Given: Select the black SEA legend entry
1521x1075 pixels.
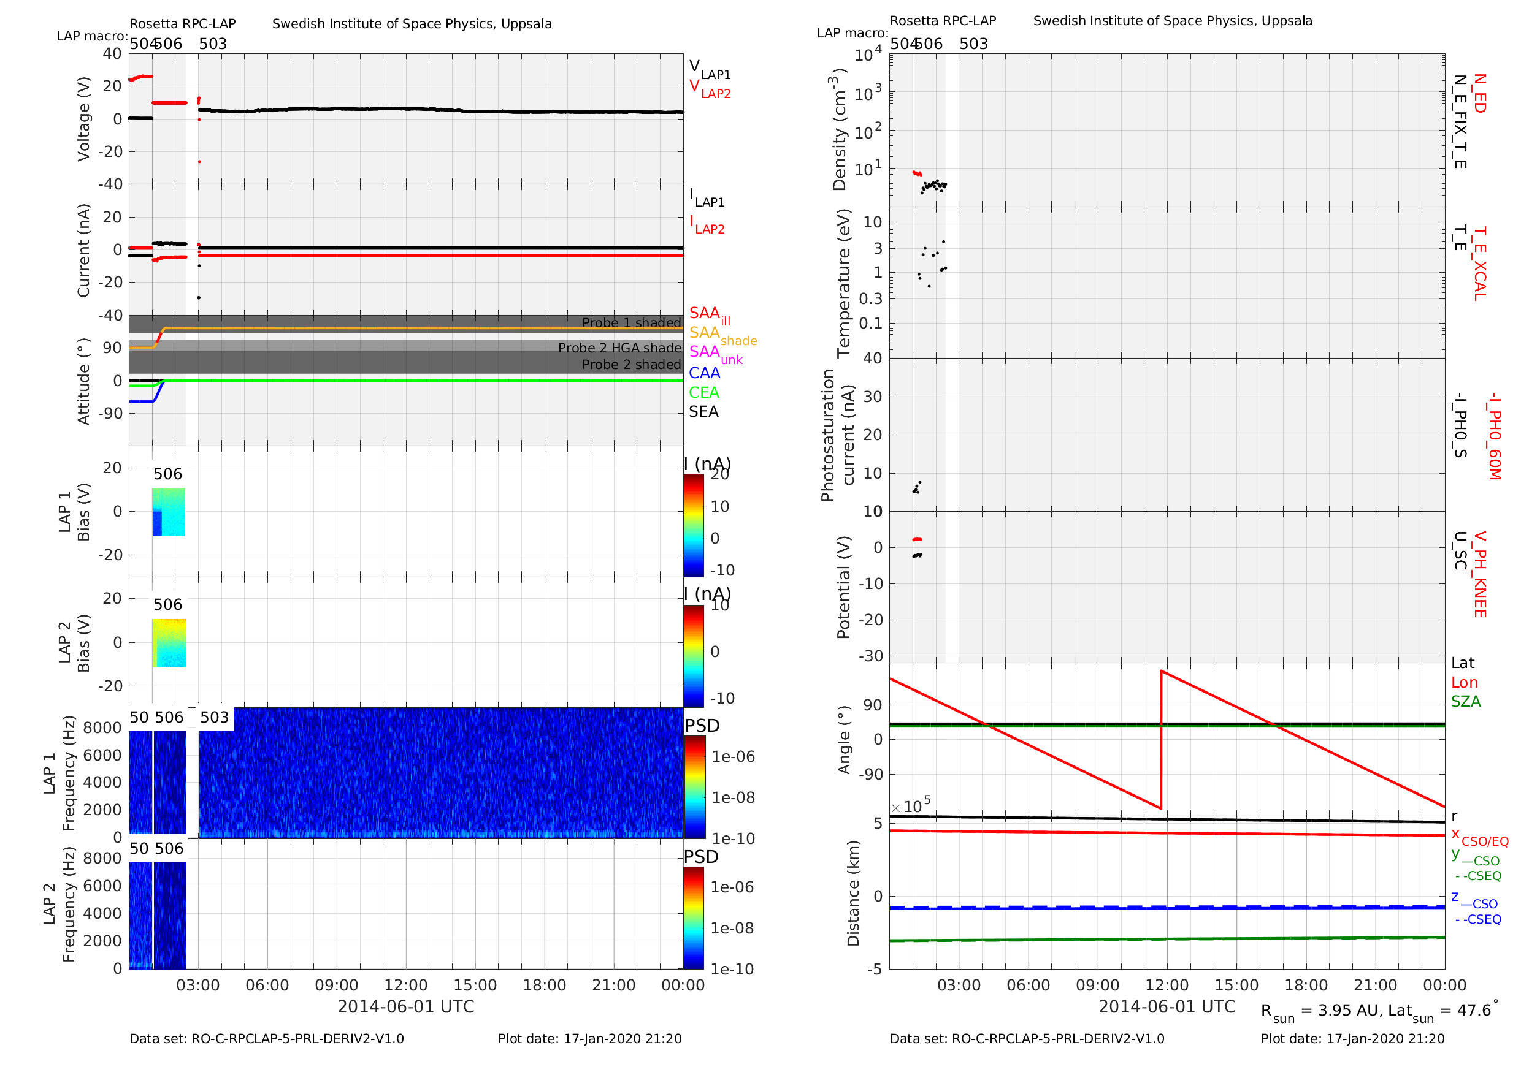Looking at the screenshot, I should pos(703,411).
